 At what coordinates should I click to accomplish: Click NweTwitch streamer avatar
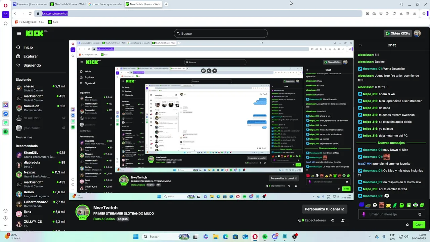(x=83, y=212)
